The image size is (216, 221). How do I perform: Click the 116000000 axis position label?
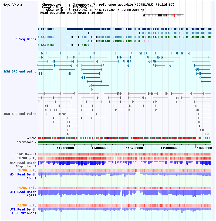203,148
